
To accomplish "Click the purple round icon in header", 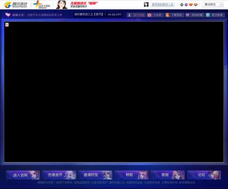I will coord(186,5).
